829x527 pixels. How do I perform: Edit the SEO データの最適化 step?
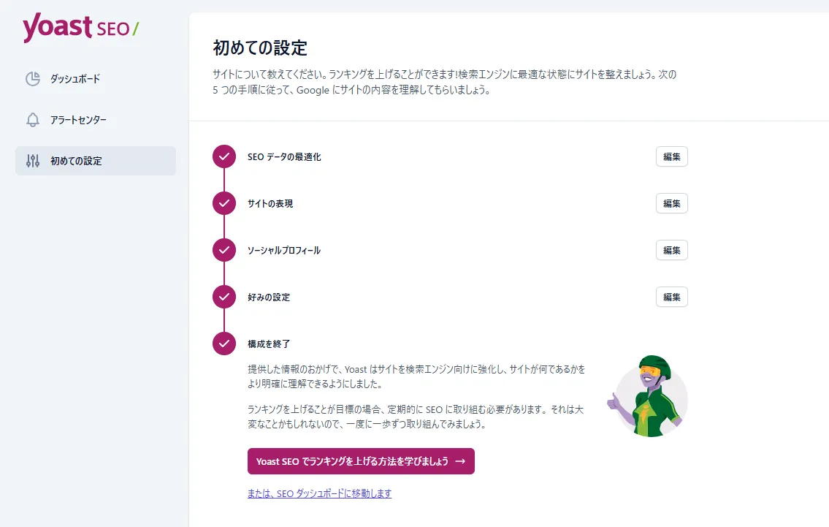point(671,156)
